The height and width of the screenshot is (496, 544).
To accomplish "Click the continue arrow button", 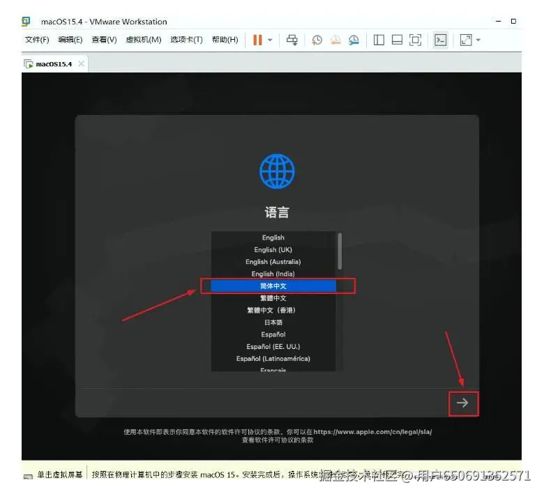I will point(462,403).
